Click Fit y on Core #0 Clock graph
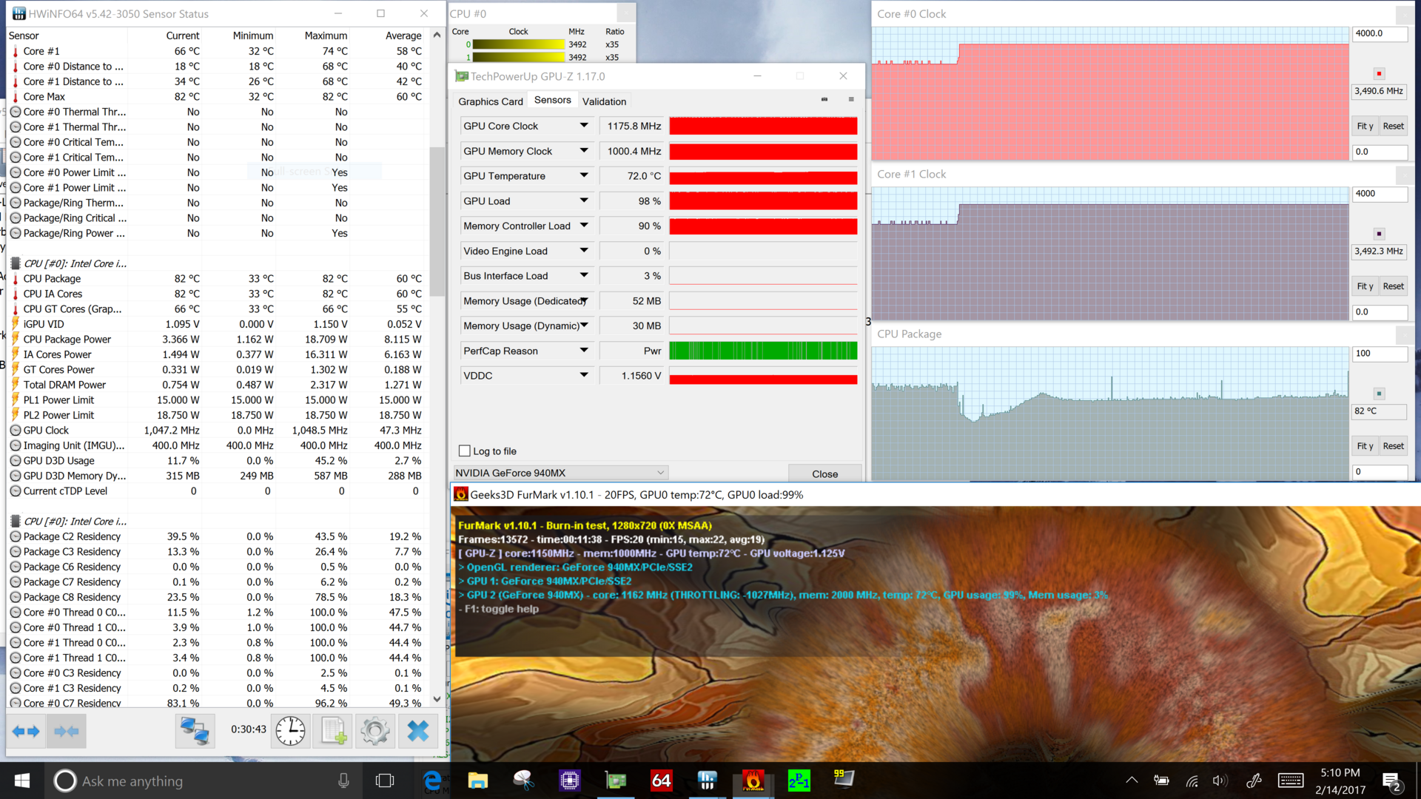Image resolution: width=1421 pixels, height=799 pixels. point(1364,126)
